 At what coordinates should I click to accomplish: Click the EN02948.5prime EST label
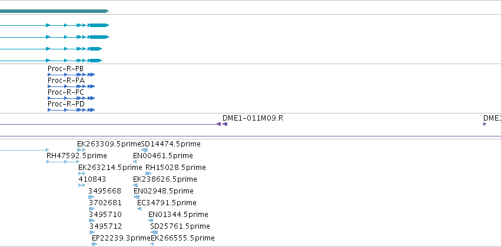164,191
